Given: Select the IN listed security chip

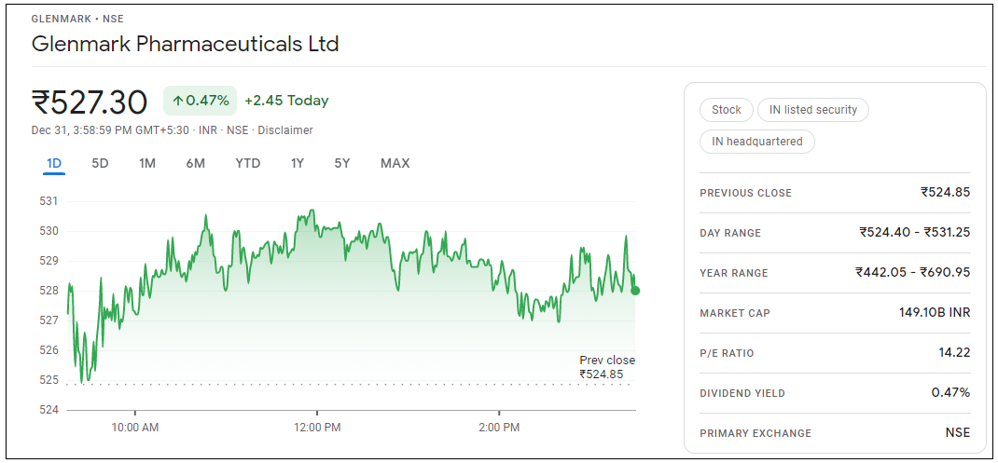Looking at the screenshot, I should pyautogui.click(x=811, y=110).
